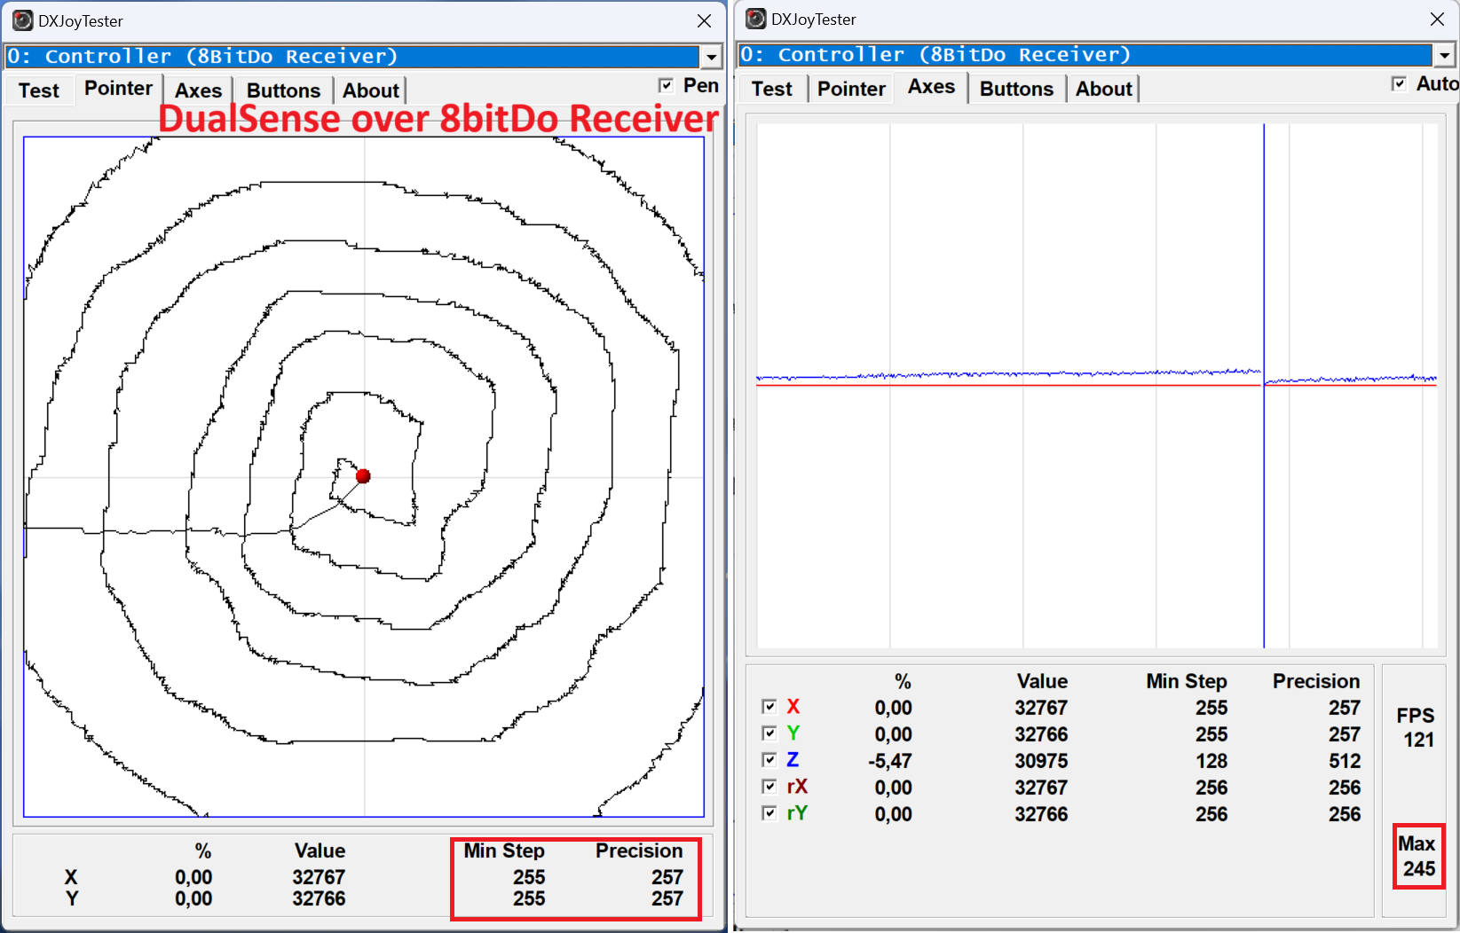Select the controller name field in right window
The image size is (1460, 933).
click(1086, 55)
